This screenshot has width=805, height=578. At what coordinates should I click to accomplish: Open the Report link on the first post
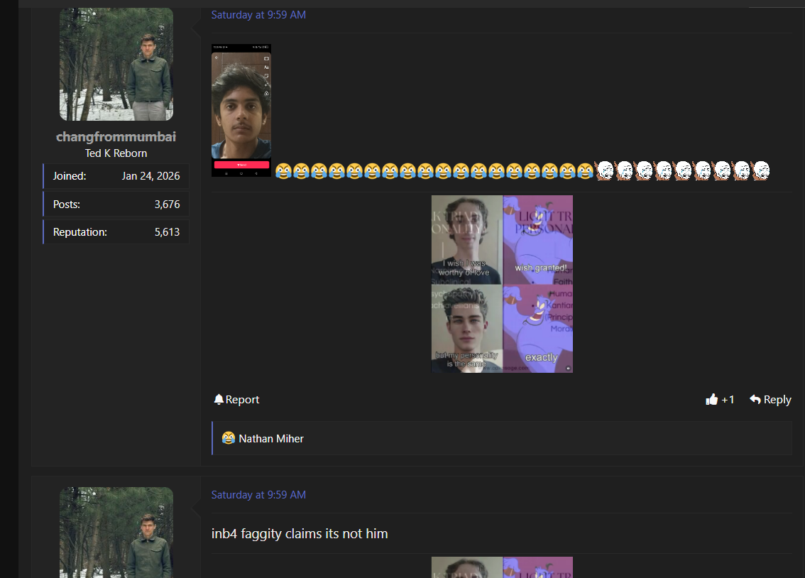236,399
